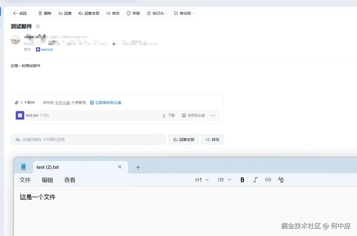Image resolution: width=357 pixels, height=236 pixels.
Task: Clear text formatting with the Ab icon
Action: [x=281, y=180]
